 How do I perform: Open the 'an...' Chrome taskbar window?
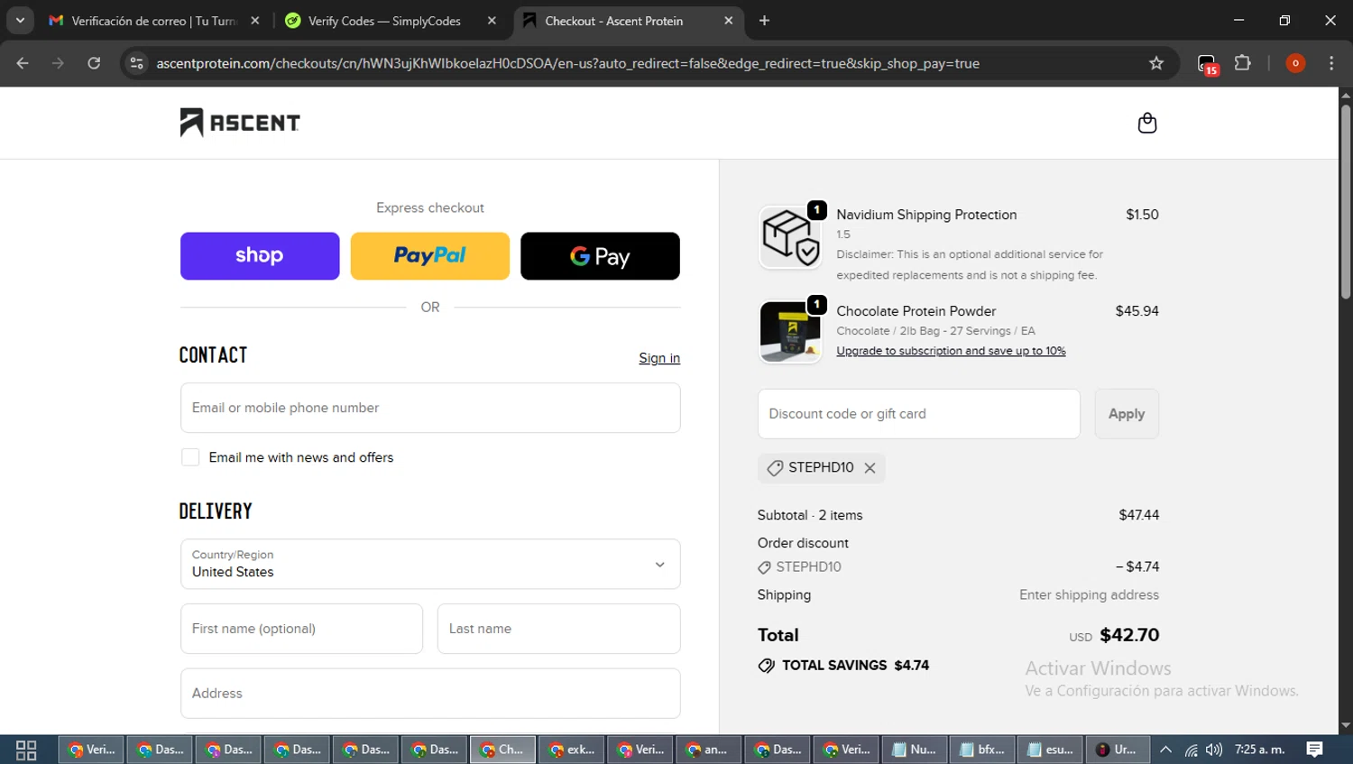coord(708,750)
